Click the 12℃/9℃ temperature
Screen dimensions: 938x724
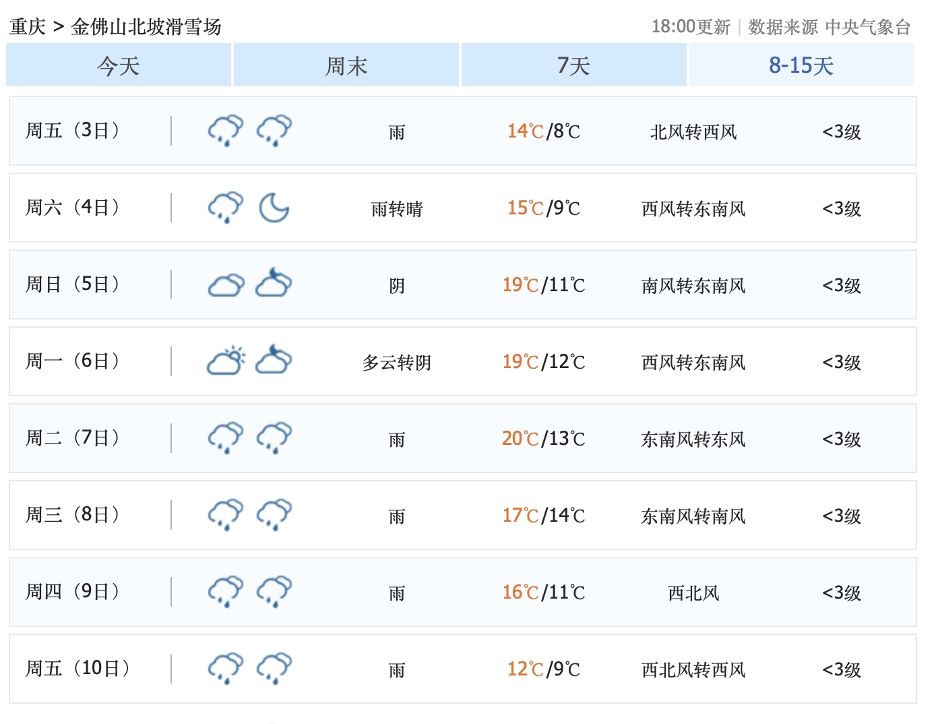pyautogui.click(x=544, y=669)
